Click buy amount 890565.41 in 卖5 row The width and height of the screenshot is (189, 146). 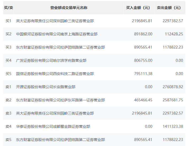(x=143, y=140)
